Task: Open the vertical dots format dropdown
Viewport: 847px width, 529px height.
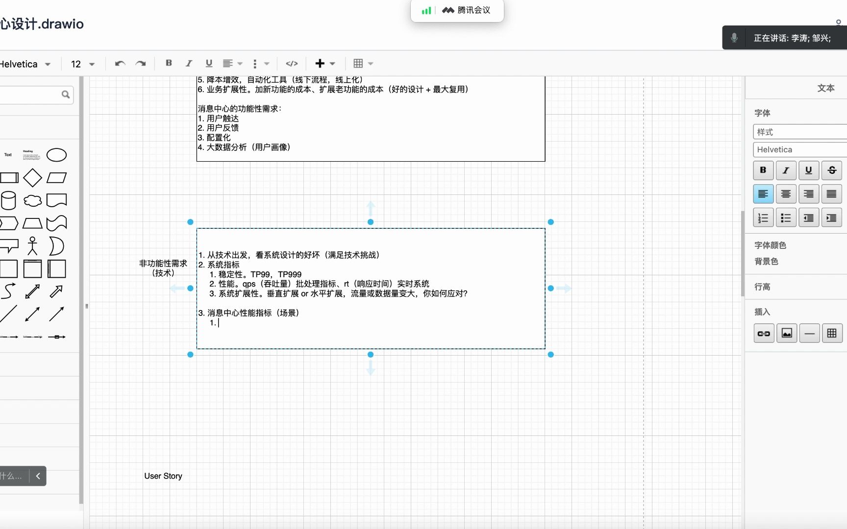Action: pos(260,64)
